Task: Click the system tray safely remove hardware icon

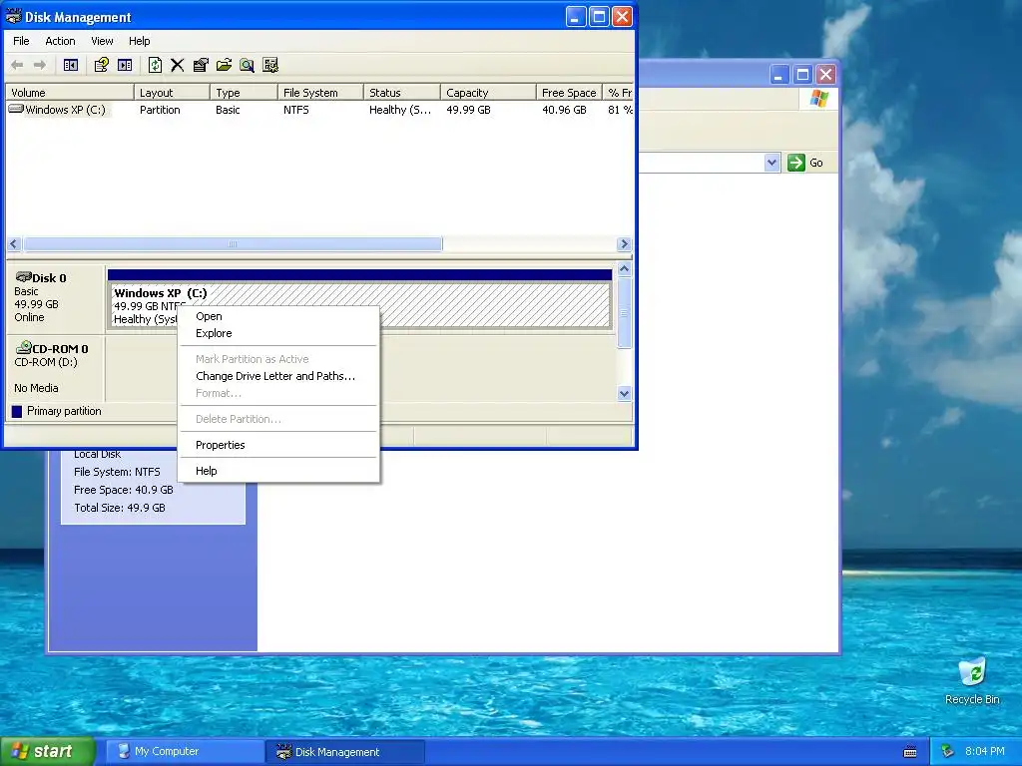Action: point(948,752)
